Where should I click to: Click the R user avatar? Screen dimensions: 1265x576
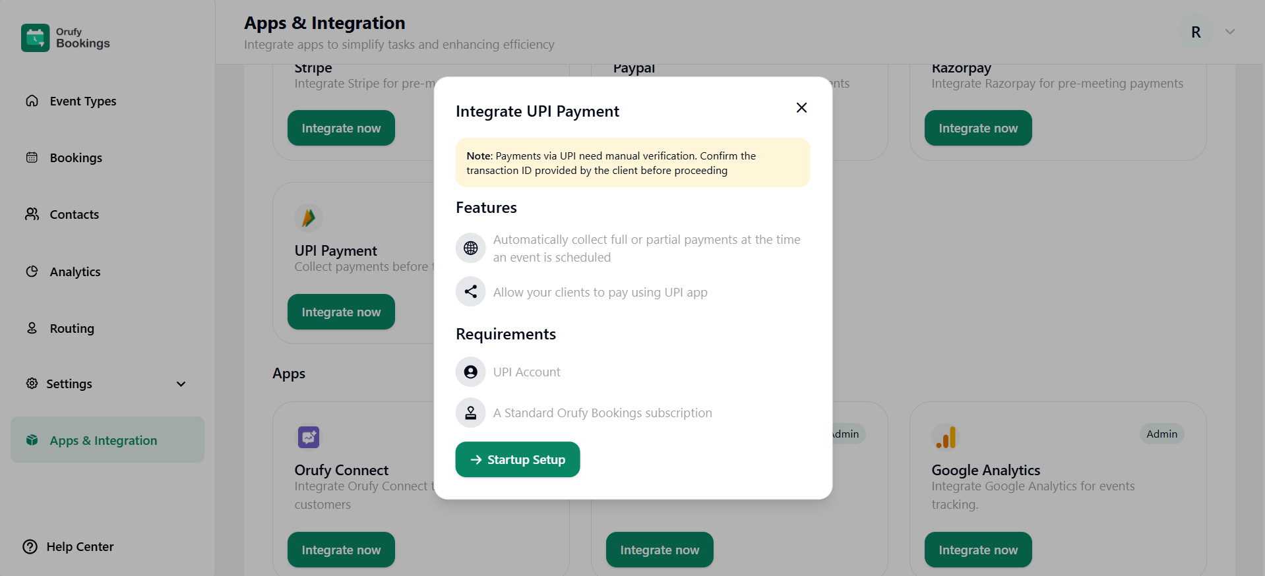[x=1196, y=32]
